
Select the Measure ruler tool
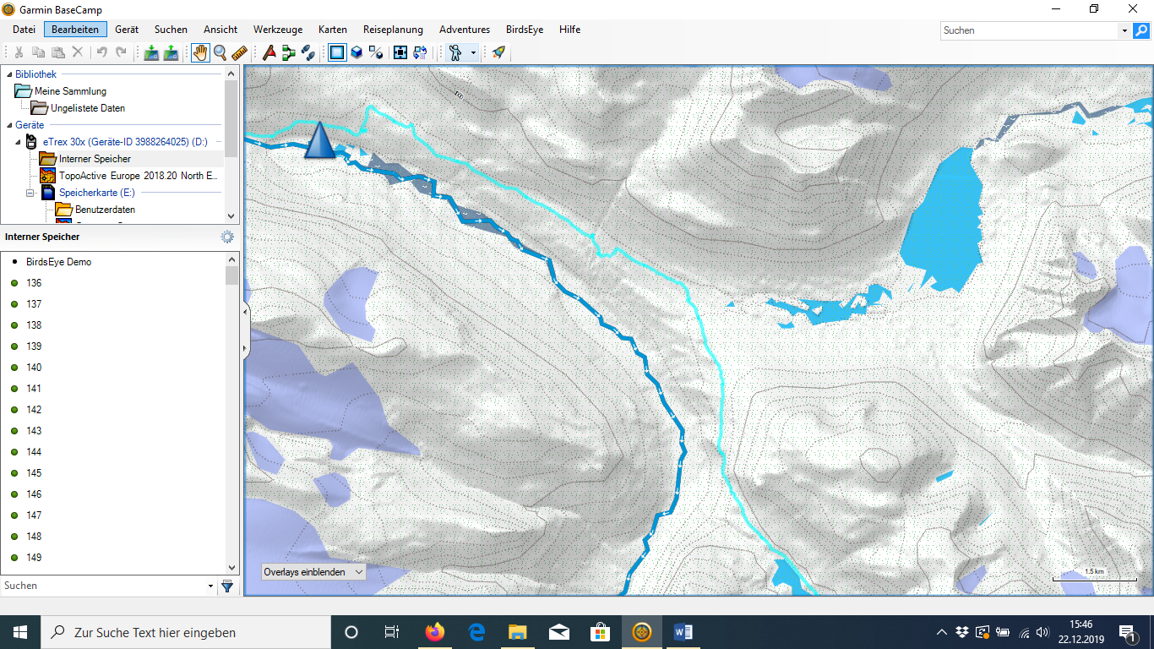(x=239, y=52)
